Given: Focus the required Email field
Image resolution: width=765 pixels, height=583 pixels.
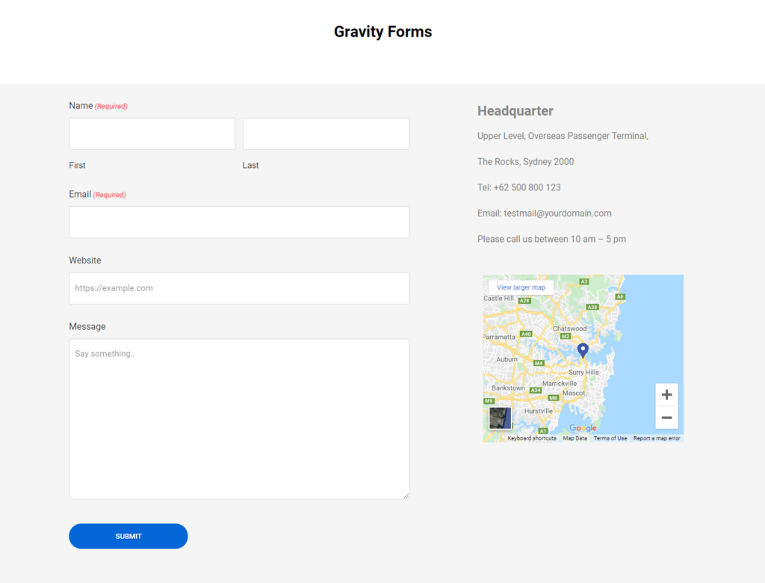Looking at the screenshot, I should (238, 222).
